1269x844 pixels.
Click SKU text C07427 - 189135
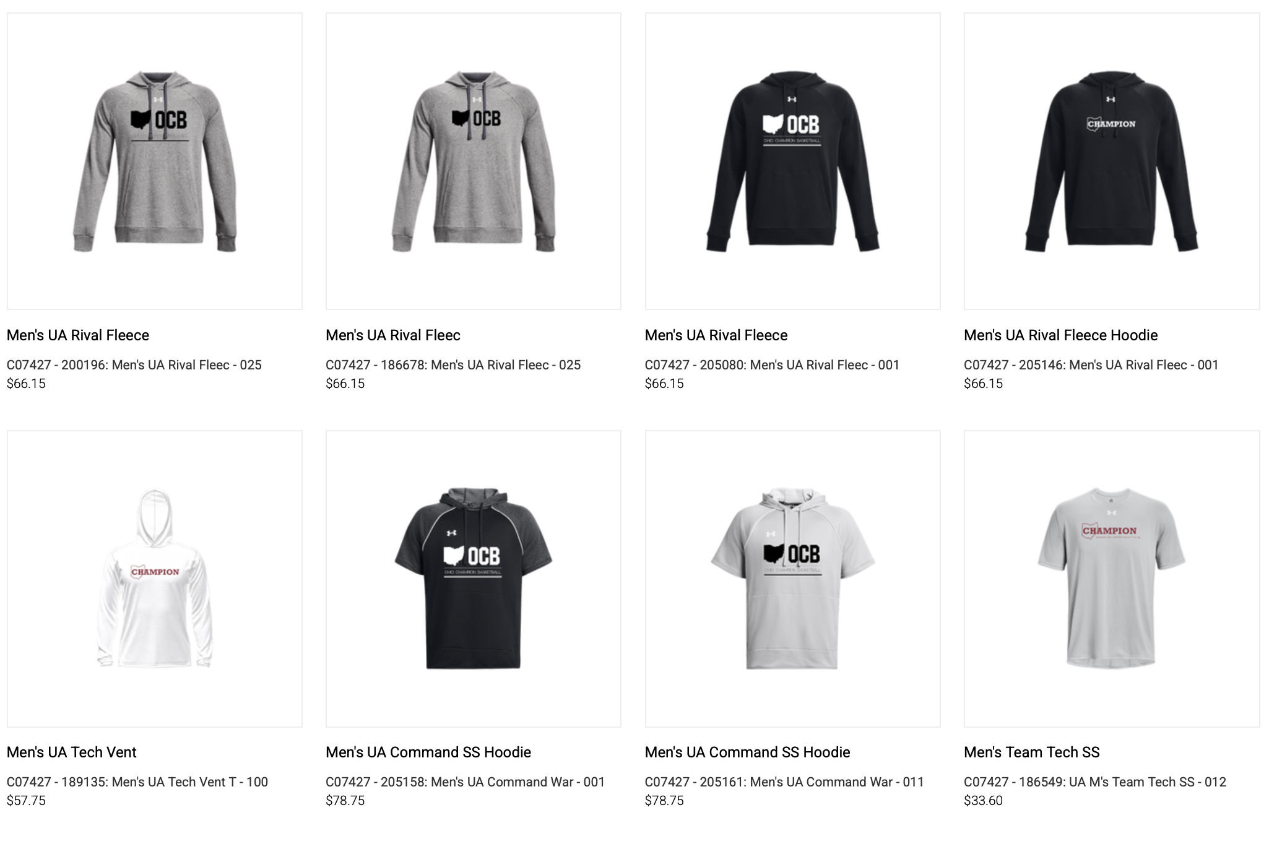[x=56, y=782]
